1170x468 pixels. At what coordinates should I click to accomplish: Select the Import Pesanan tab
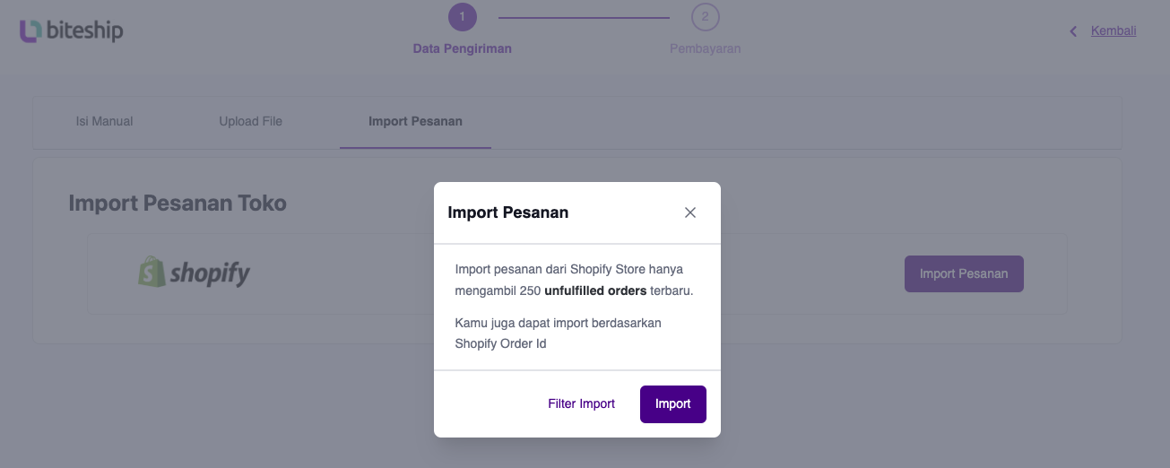pyautogui.click(x=415, y=121)
